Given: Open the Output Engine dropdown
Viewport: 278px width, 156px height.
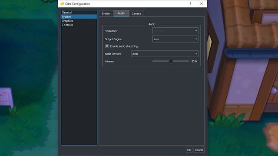Looking at the screenshot, I should pyautogui.click(x=175, y=39).
